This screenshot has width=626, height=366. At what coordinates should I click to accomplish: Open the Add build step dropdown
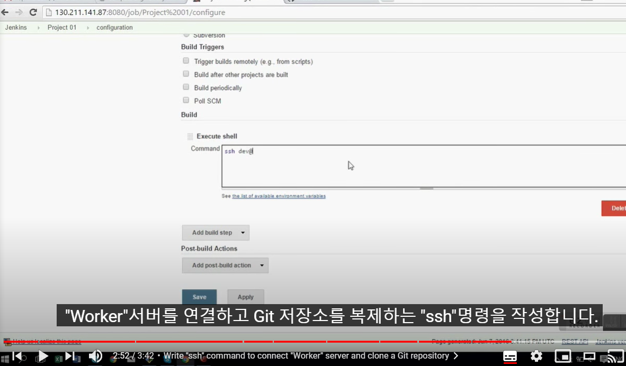point(216,232)
